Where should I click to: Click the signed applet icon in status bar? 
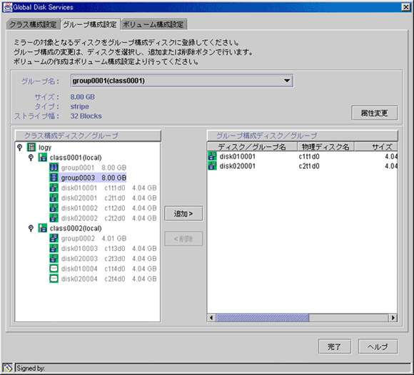[x=8, y=368]
